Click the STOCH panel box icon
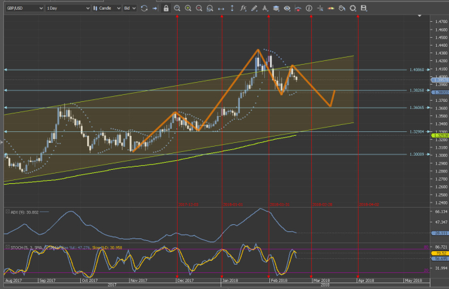 tap(8, 247)
